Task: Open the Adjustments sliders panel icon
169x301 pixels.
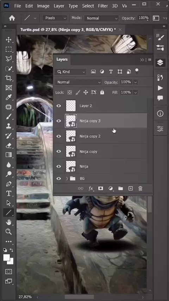Action: pyautogui.click(x=160, y=129)
